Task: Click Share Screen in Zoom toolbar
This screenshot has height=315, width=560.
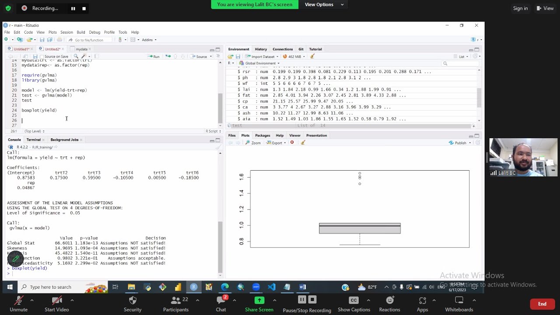Action: [x=259, y=304]
